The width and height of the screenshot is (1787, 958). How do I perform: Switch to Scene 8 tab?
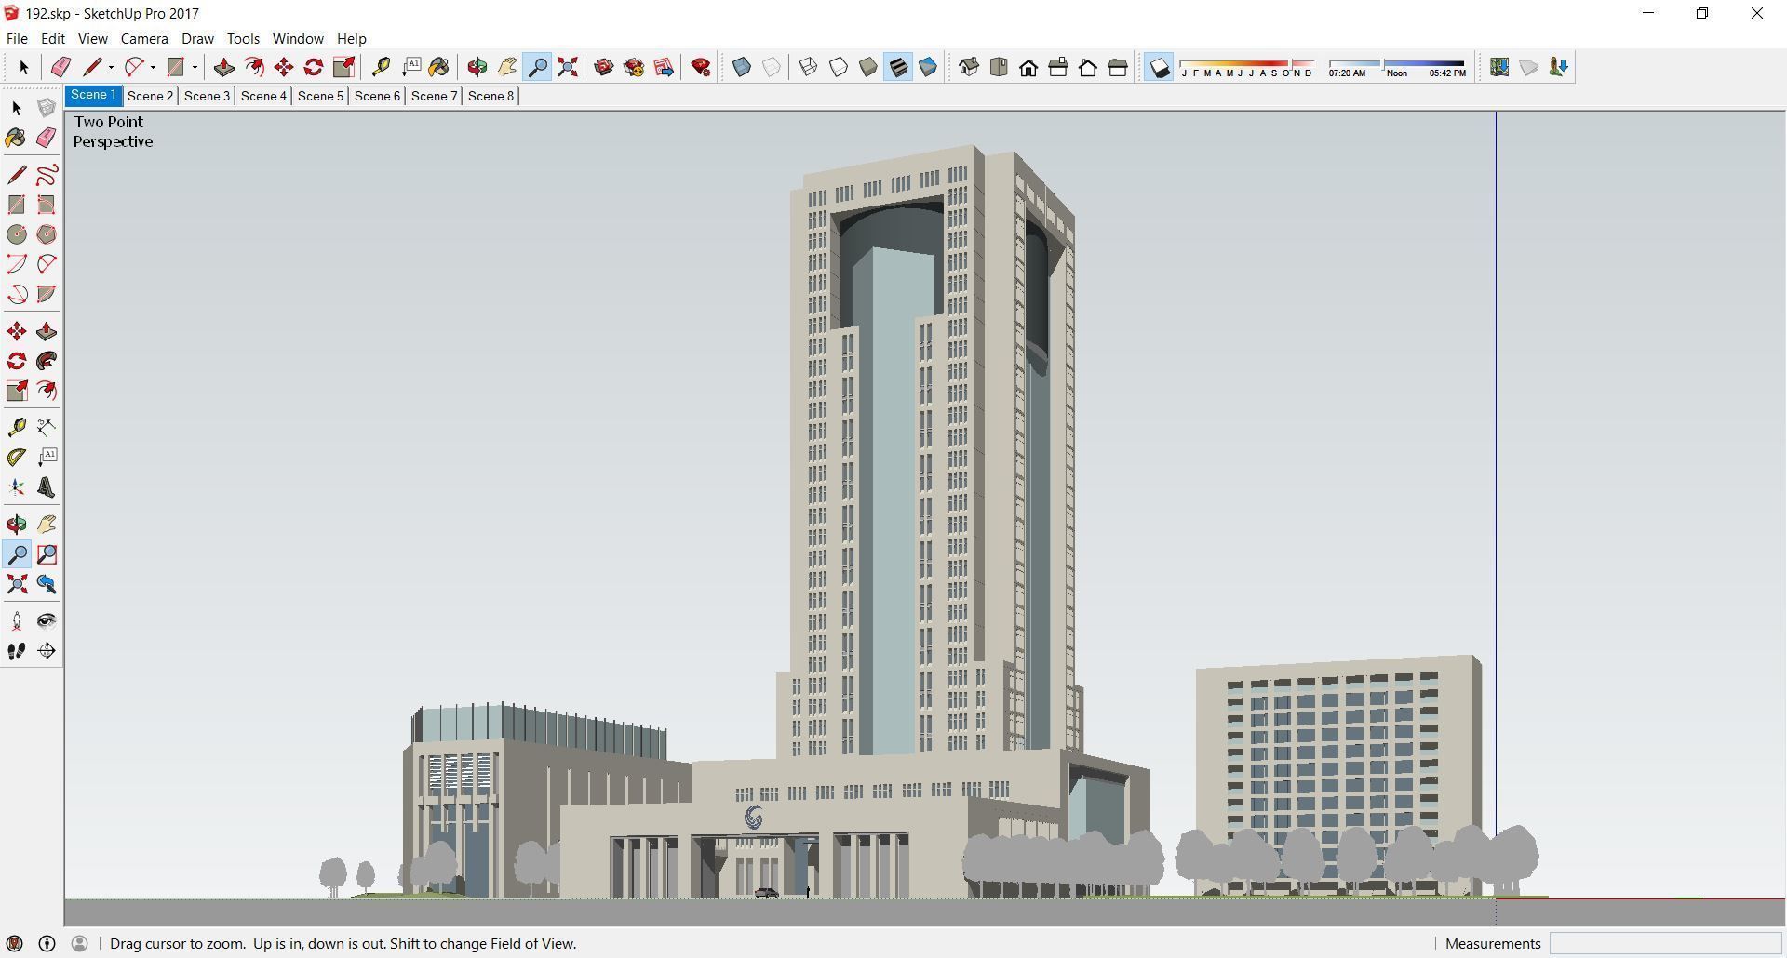[x=490, y=96]
